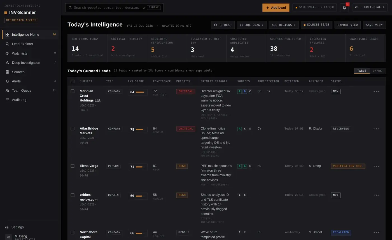Click the Sources database icon
The image size is (392, 240).
coord(7,72)
